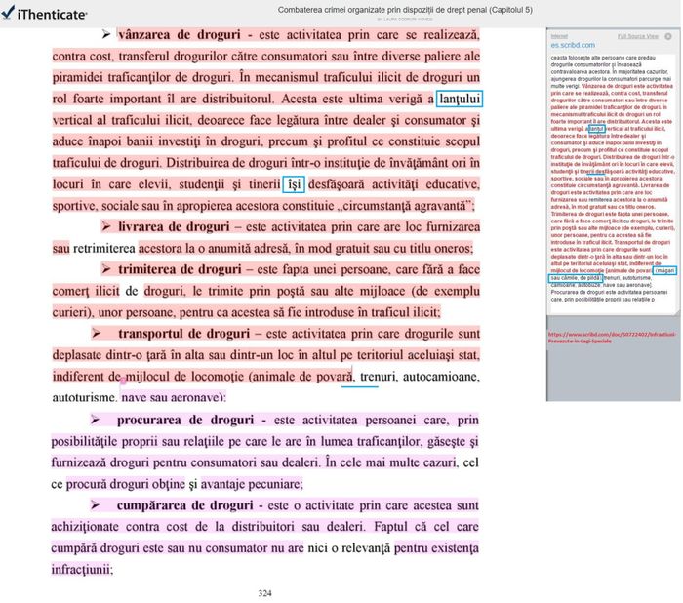
Task: Open Full Source View link
Action: pos(637,37)
